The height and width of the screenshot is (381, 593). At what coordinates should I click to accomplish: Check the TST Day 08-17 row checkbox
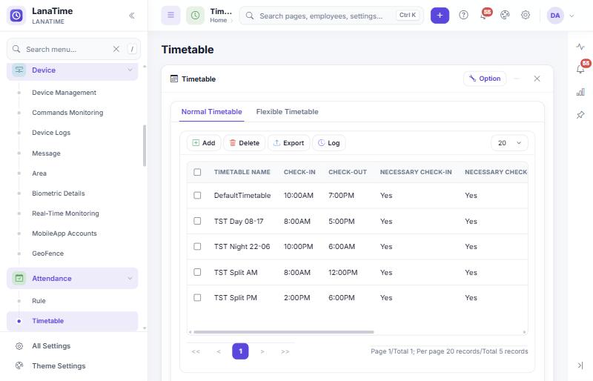tap(197, 221)
